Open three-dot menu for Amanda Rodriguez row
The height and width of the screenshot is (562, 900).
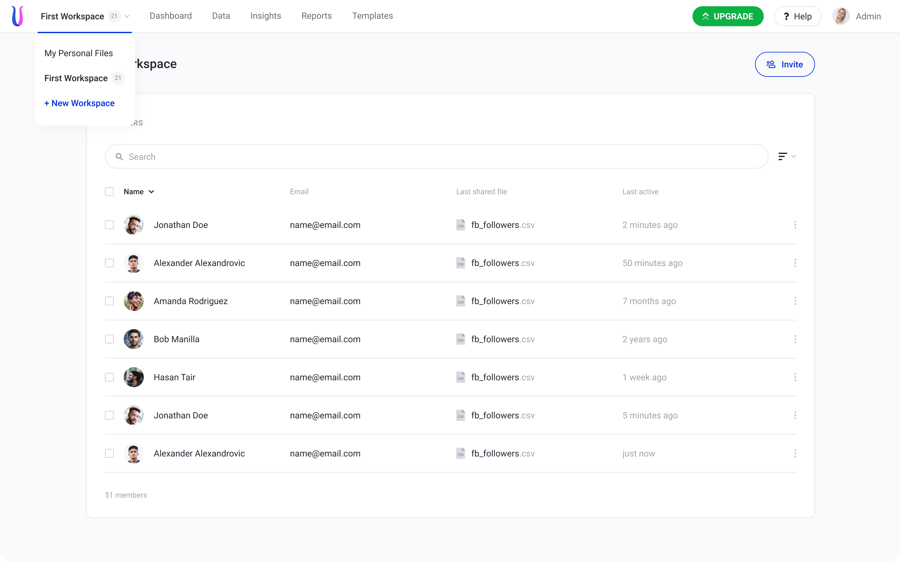pyautogui.click(x=795, y=301)
